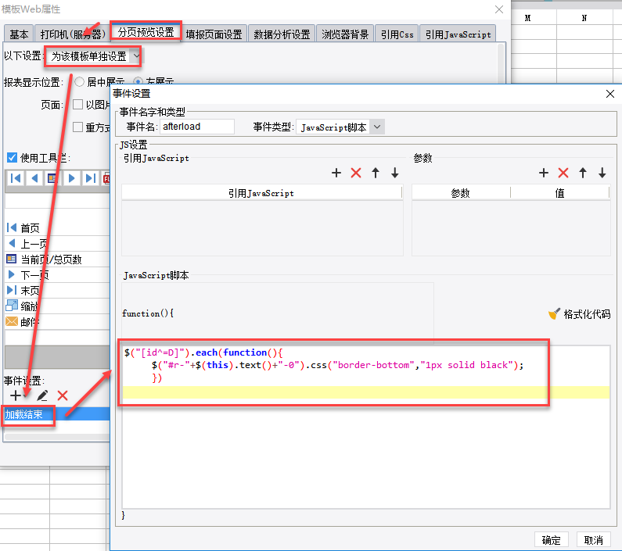The width and height of the screenshot is (622, 551).
Task: Click 确定 button in event dialog
Action: point(551,540)
